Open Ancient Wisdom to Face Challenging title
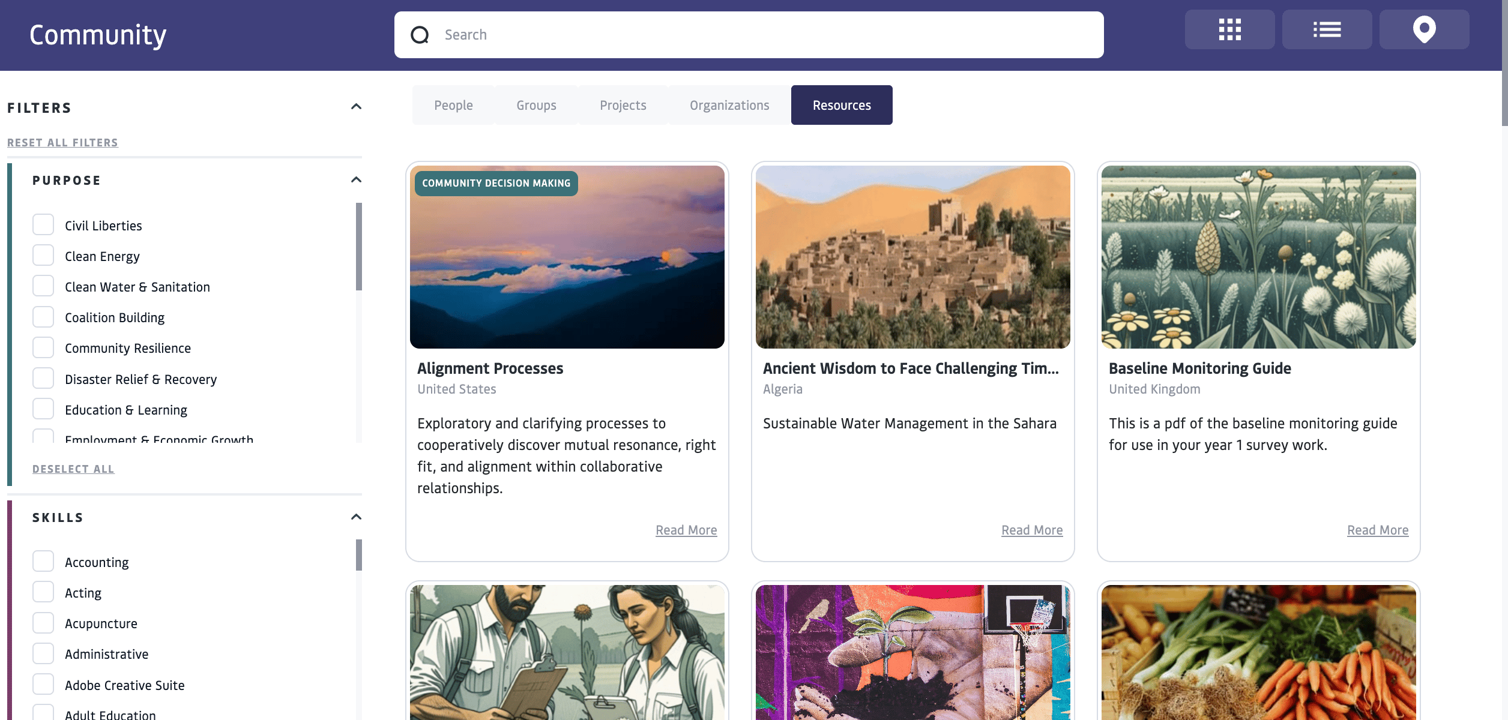 [911, 368]
